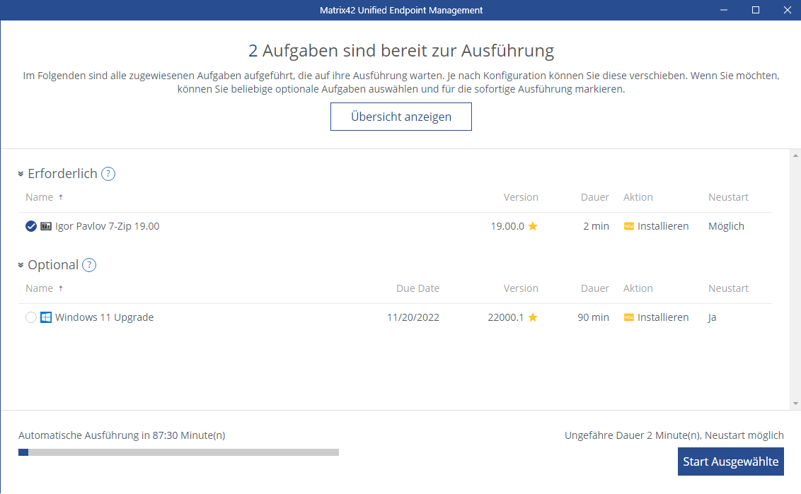Sort the Erforderlich list by Dauer header
This screenshot has width=801, height=494.
[x=594, y=197]
